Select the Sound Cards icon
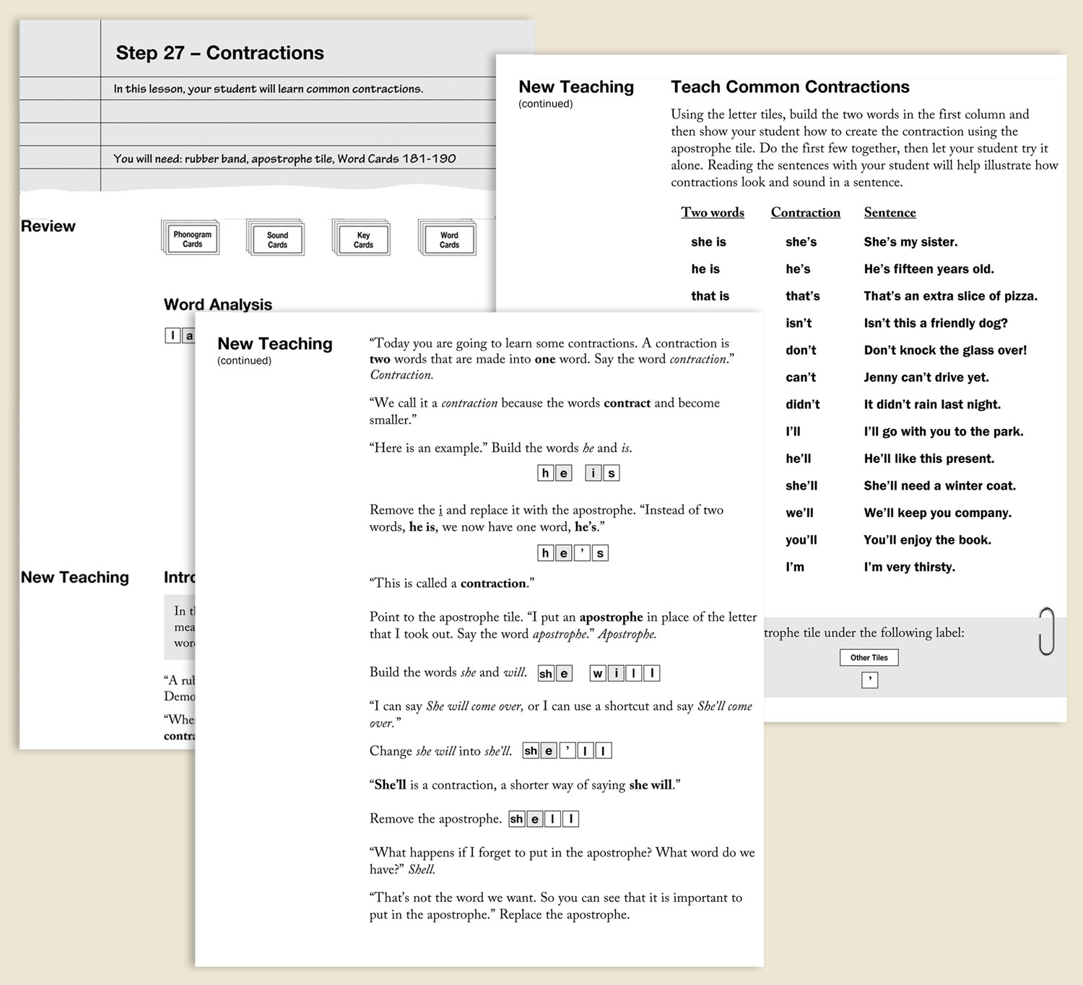This screenshot has width=1083, height=985. (x=277, y=240)
